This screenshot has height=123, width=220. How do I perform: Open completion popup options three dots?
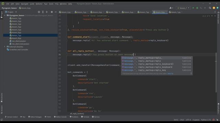191,73
